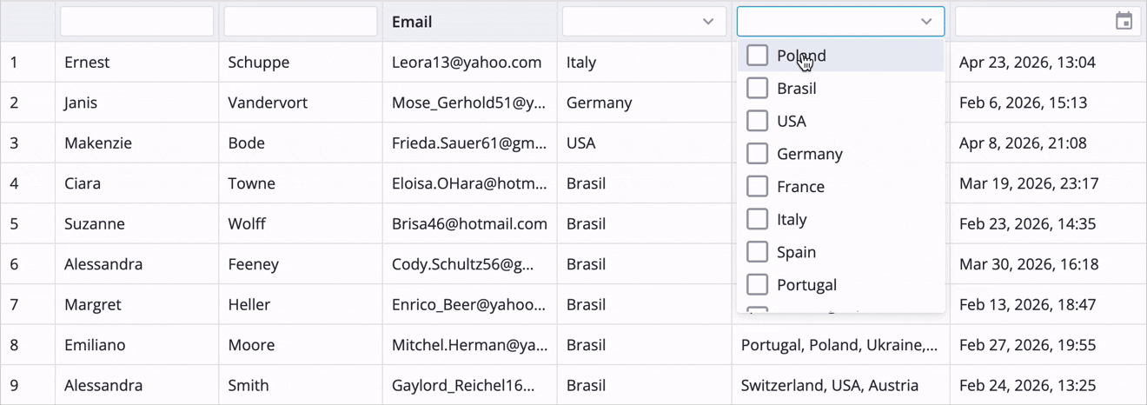Expand the country filter dropdown beside Email

pos(644,22)
